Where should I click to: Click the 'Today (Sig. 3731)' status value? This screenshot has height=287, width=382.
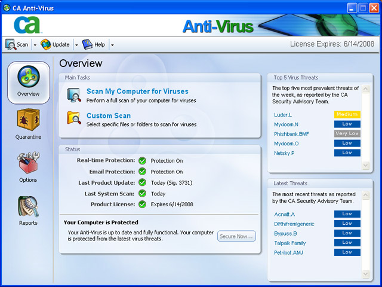tap(171, 183)
